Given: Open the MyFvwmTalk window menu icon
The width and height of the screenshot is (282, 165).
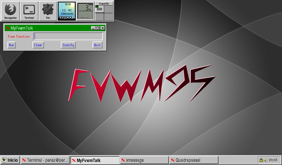Looking at the screenshot, I should pos(7,28).
